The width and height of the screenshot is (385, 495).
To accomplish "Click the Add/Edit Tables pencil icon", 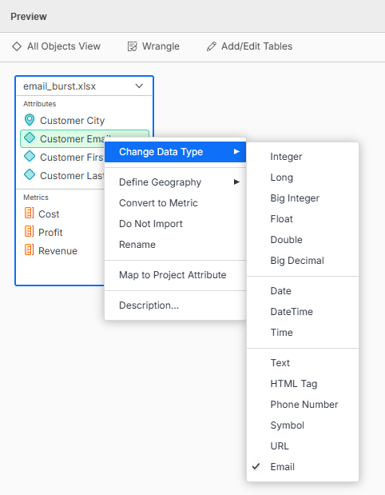I will pos(211,46).
